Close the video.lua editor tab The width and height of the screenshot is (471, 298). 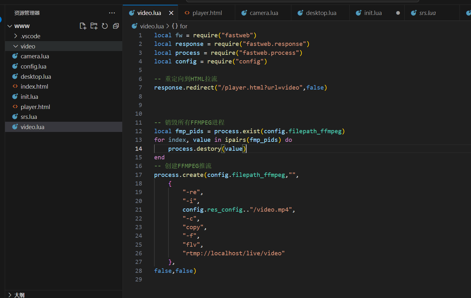[x=171, y=13]
